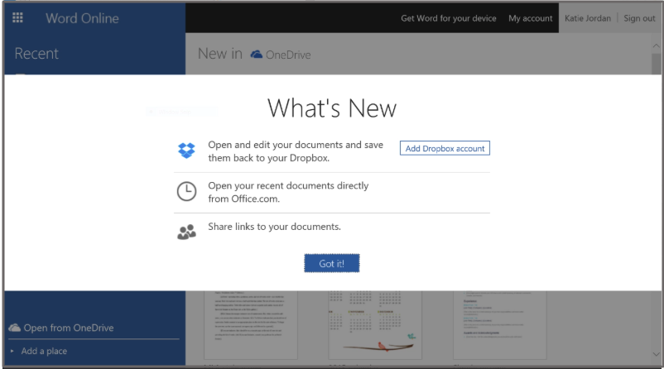Viewport: 664px width, 369px height.
Task: Click 'Share links to your documents.' text
Action: [x=274, y=227]
